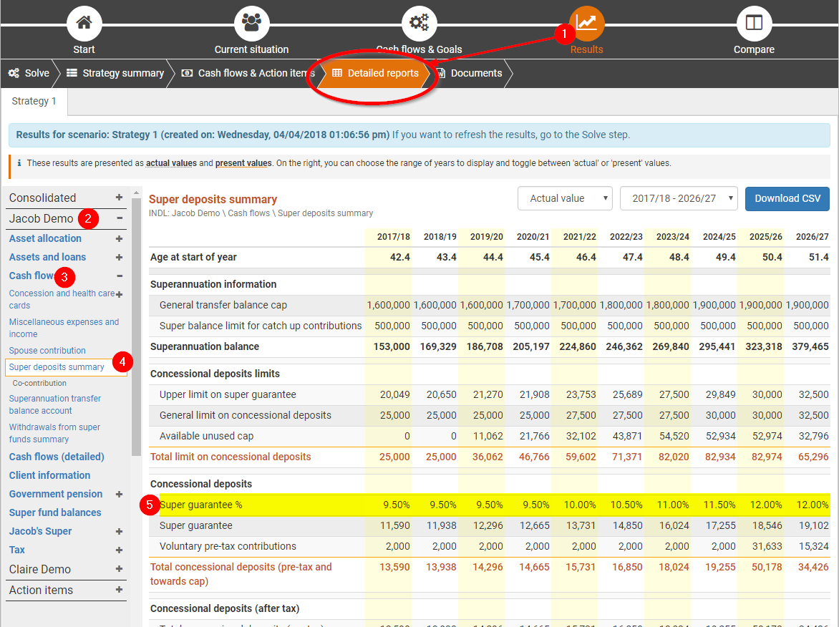Open the Current situation people icon
The height and width of the screenshot is (627, 839).
pos(251,23)
